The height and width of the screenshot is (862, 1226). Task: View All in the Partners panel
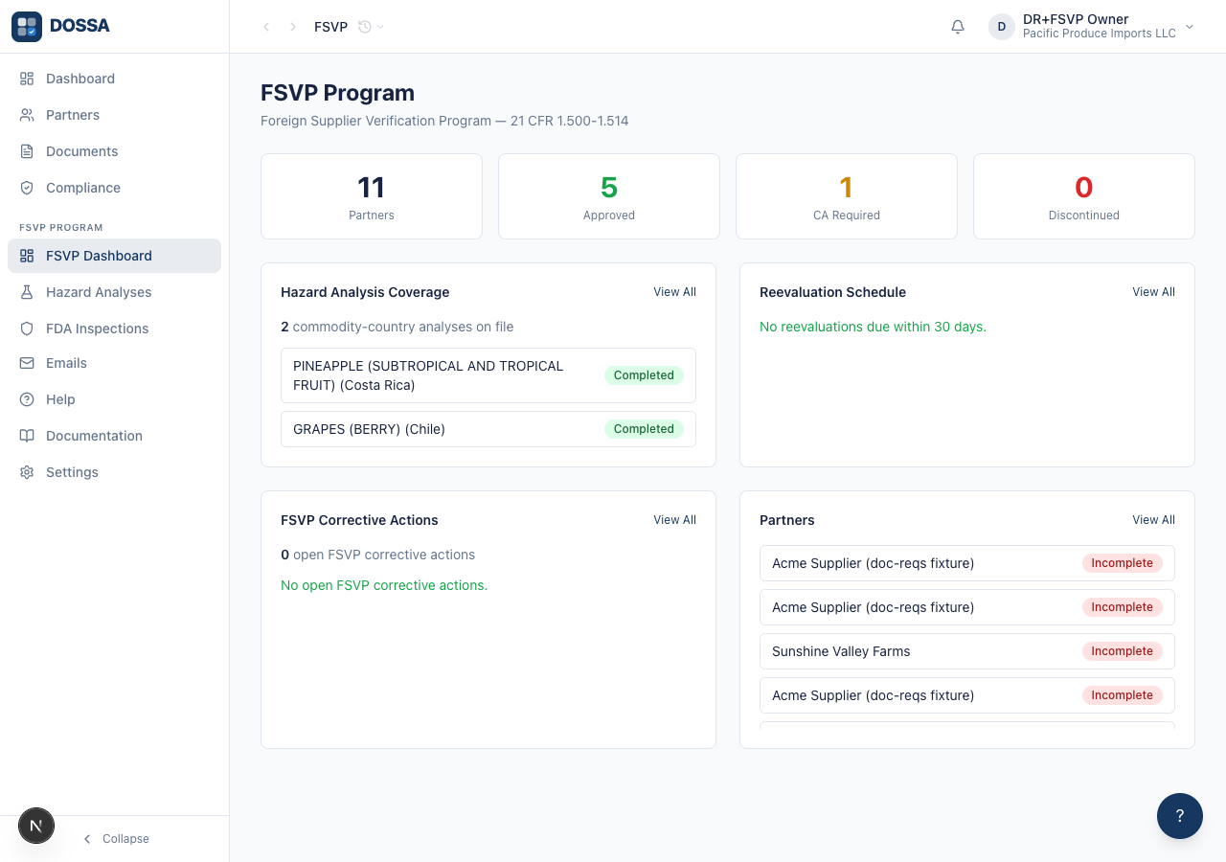[x=1153, y=520]
